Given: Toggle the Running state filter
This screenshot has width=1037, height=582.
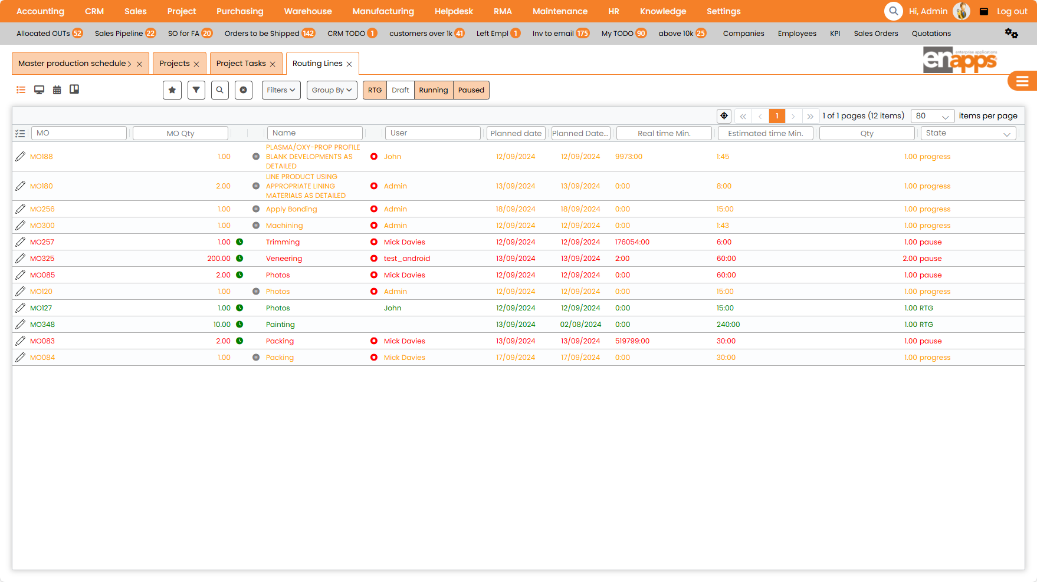Looking at the screenshot, I should pyautogui.click(x=433, y=90).
